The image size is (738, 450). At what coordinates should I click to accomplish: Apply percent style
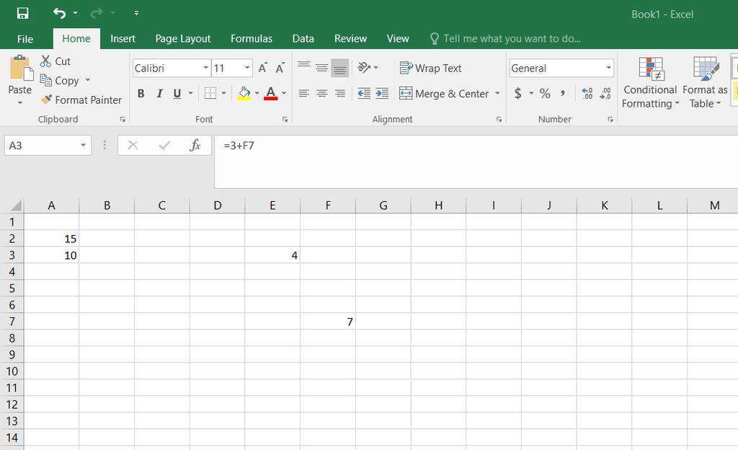point(545,93)
